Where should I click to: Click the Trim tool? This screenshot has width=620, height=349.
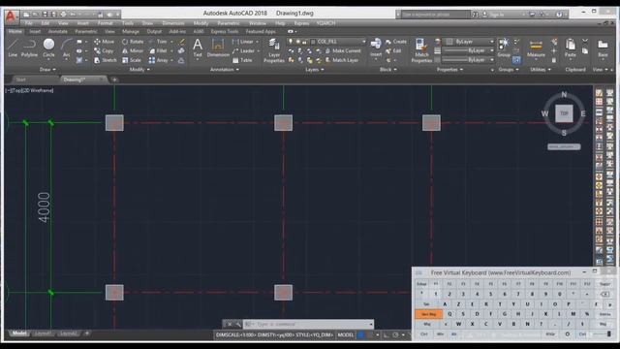click(159, 42)
